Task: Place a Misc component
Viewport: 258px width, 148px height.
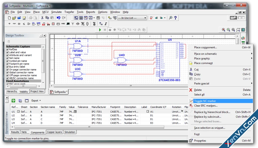Action: click(63, 24)
